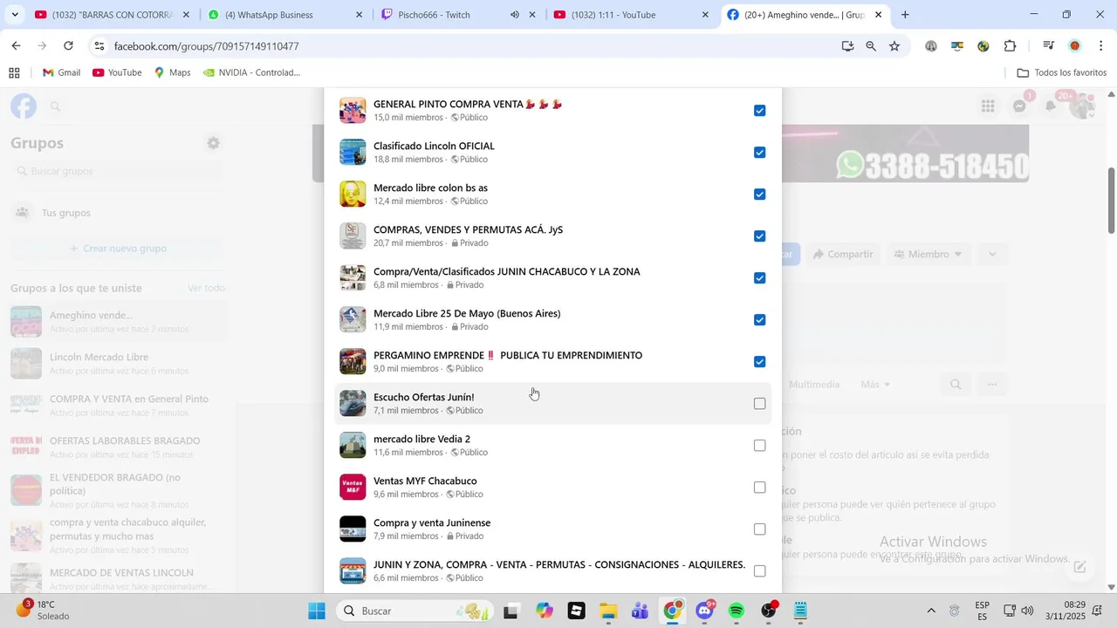Uncheck COMPRAS, VENDES Y PERMUTAS ACÁ checkbox

click(x=759, y=236)
